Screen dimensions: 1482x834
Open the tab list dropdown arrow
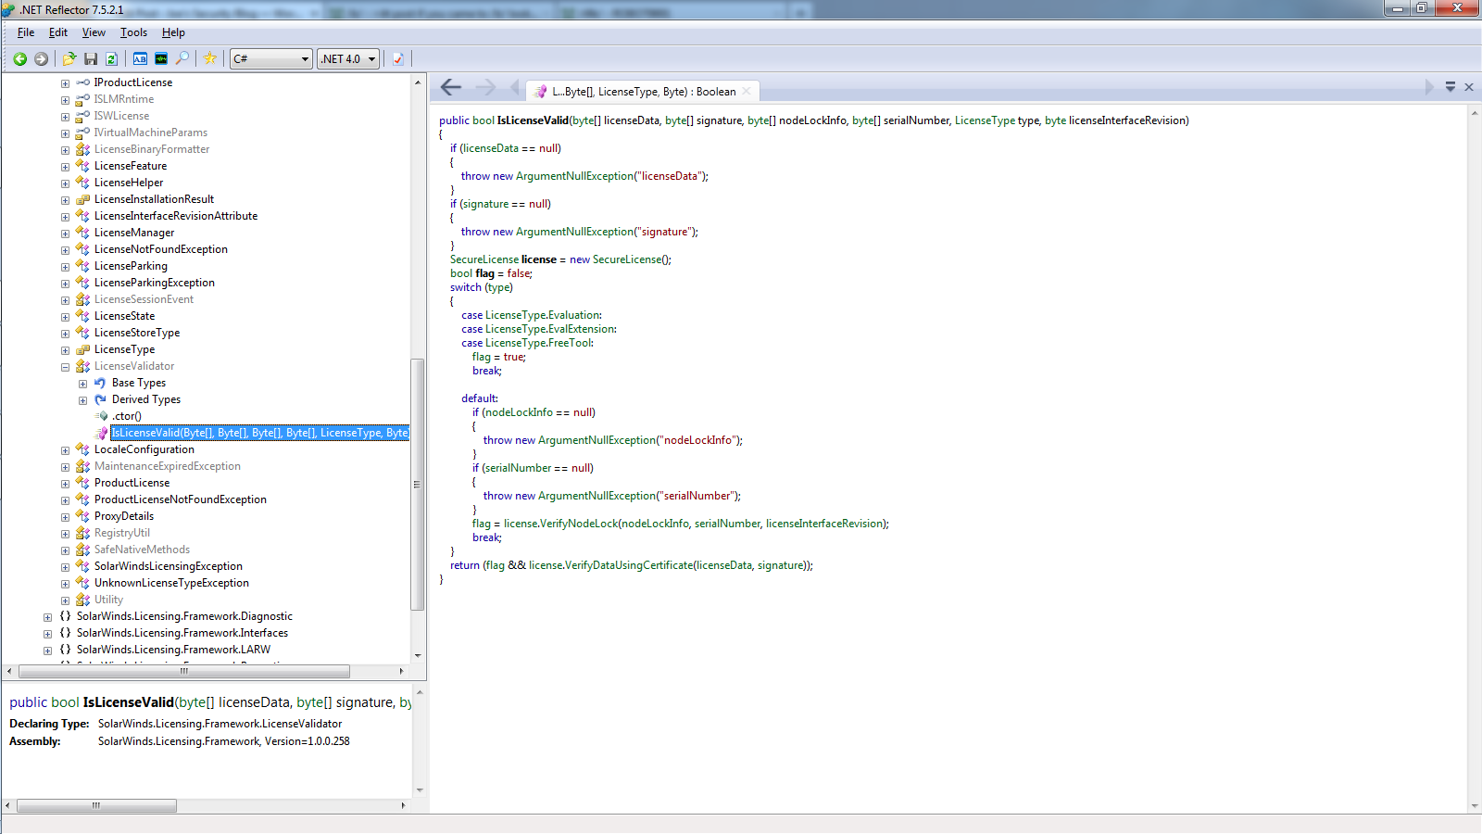1451,87
